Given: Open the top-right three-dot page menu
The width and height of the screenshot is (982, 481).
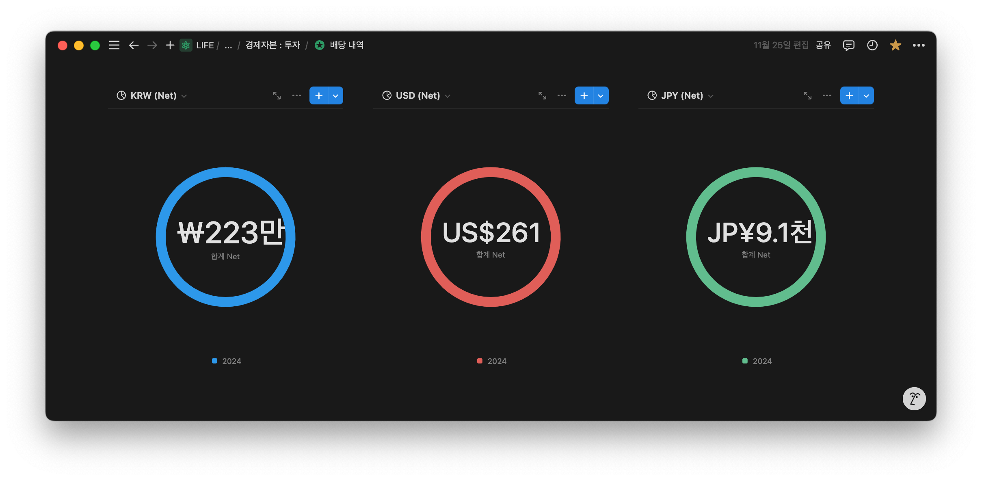Looking at the screenshot, I should pos(918,45).
